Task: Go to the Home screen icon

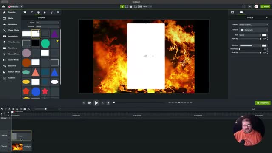Action: coord(3,7)
